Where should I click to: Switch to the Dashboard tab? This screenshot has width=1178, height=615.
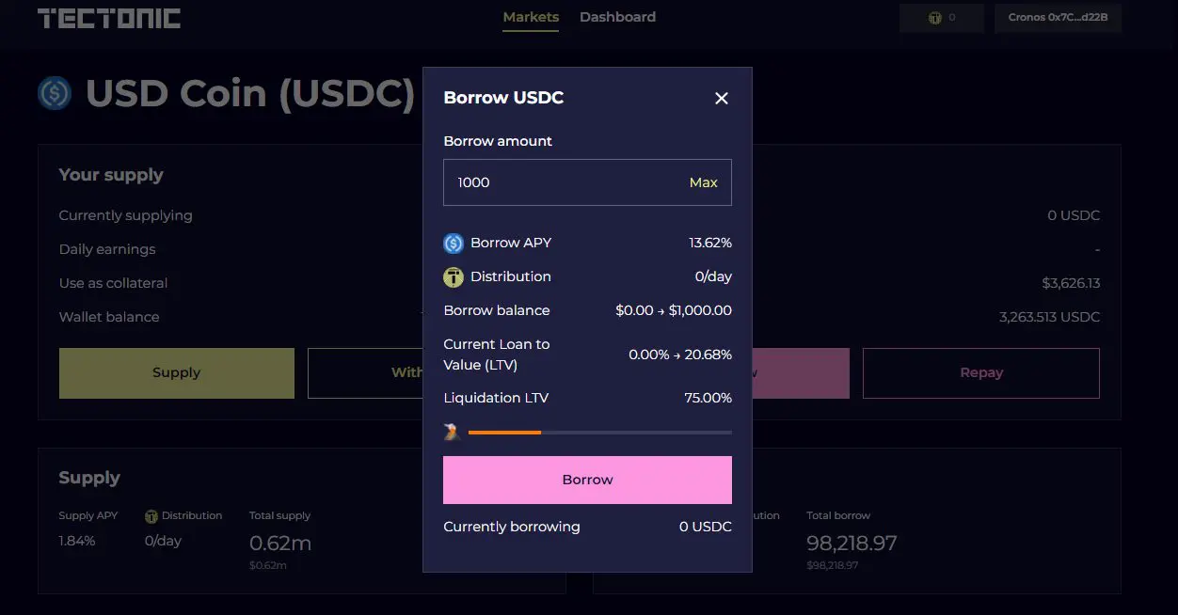point(617,17)
